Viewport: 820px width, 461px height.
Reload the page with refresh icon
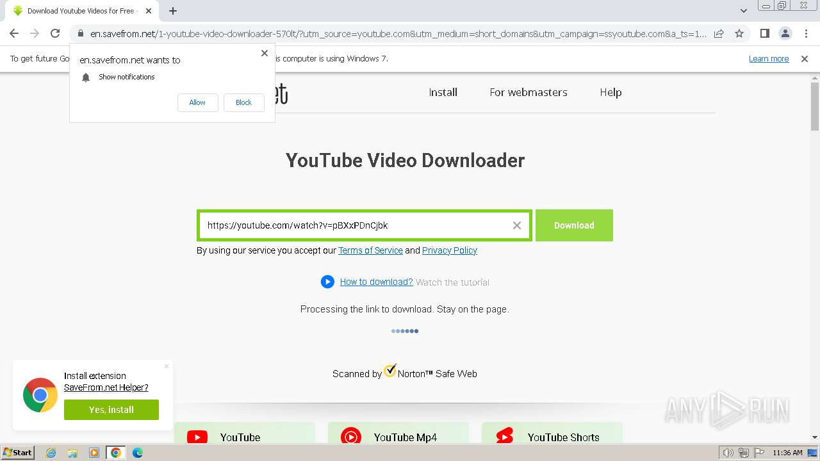55,33
